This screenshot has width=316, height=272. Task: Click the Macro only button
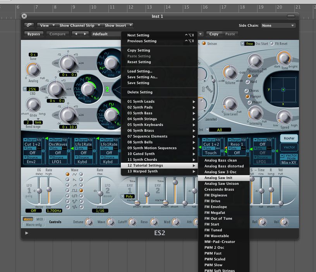click(x=34, y=224)
